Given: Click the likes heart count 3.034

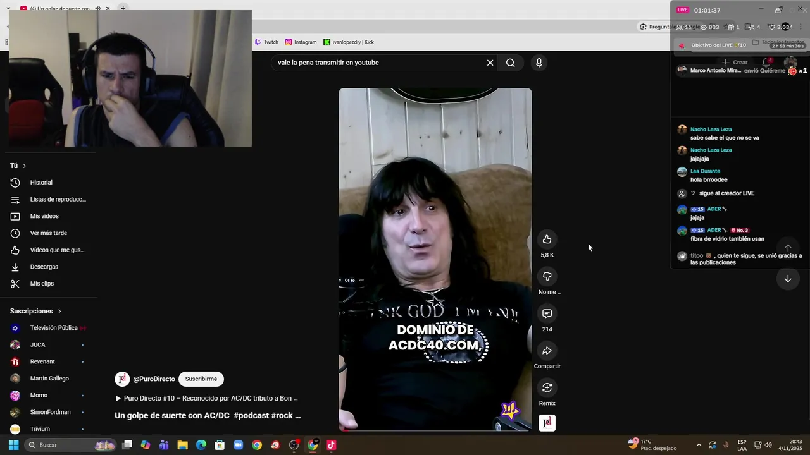Looking at the screenshot, I should pos(780,27).
